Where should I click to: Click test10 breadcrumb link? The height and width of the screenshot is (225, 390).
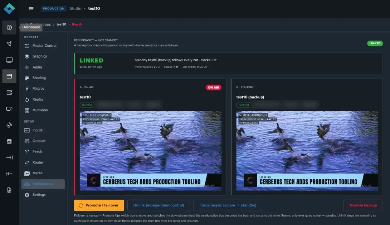[x=61, y=24]
